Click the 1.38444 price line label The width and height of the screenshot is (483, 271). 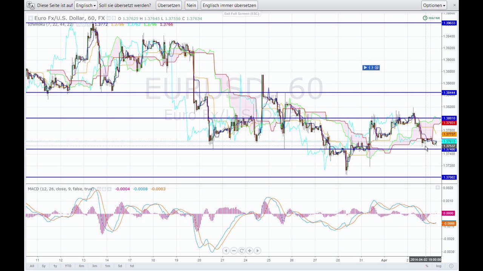(449, 93)
